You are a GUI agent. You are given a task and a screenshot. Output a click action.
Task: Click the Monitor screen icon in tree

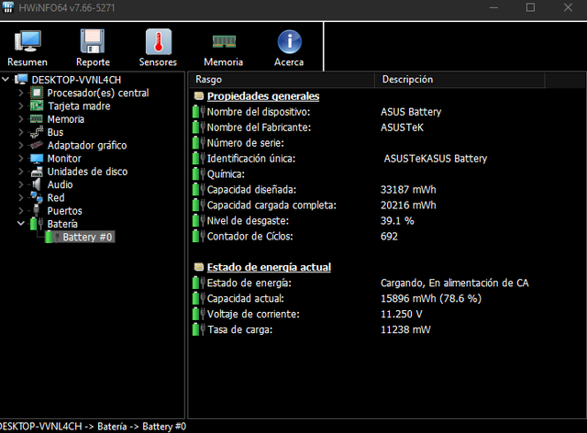point(37,159)
